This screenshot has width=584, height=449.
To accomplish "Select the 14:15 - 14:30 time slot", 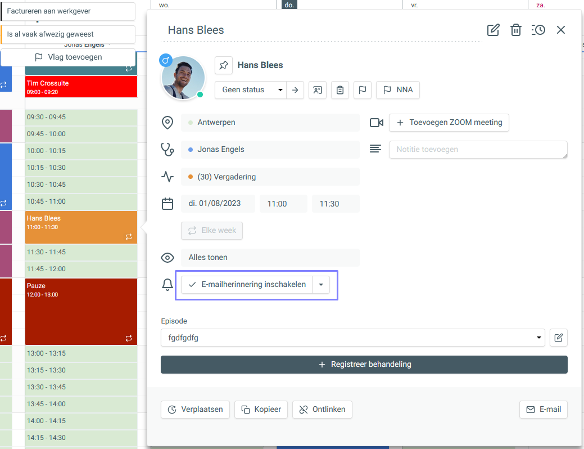I will [81, 438].
